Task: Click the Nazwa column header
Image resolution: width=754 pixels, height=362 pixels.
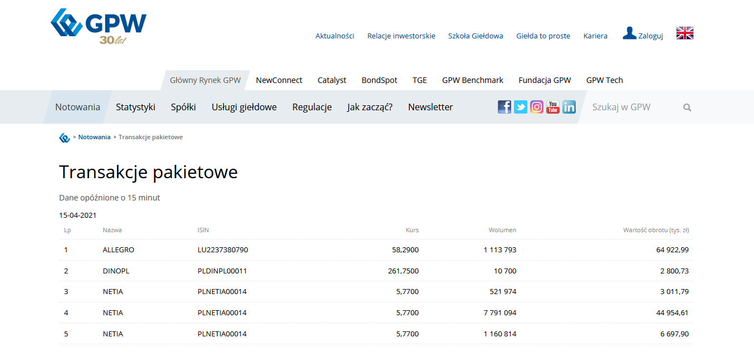Action: point(112,229)
